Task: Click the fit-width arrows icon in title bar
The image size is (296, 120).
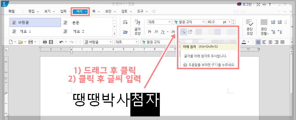Action: coord(264,4)
